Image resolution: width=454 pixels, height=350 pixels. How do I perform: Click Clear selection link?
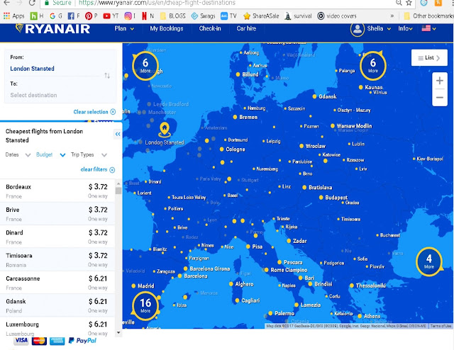pos(94,112)
